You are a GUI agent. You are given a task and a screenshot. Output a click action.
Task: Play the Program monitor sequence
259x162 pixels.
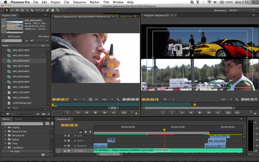(200, 113)
